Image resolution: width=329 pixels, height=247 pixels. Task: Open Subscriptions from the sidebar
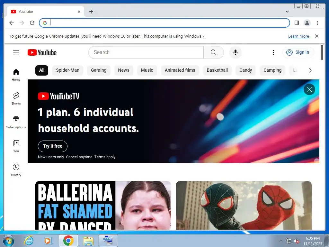(16, 123)
